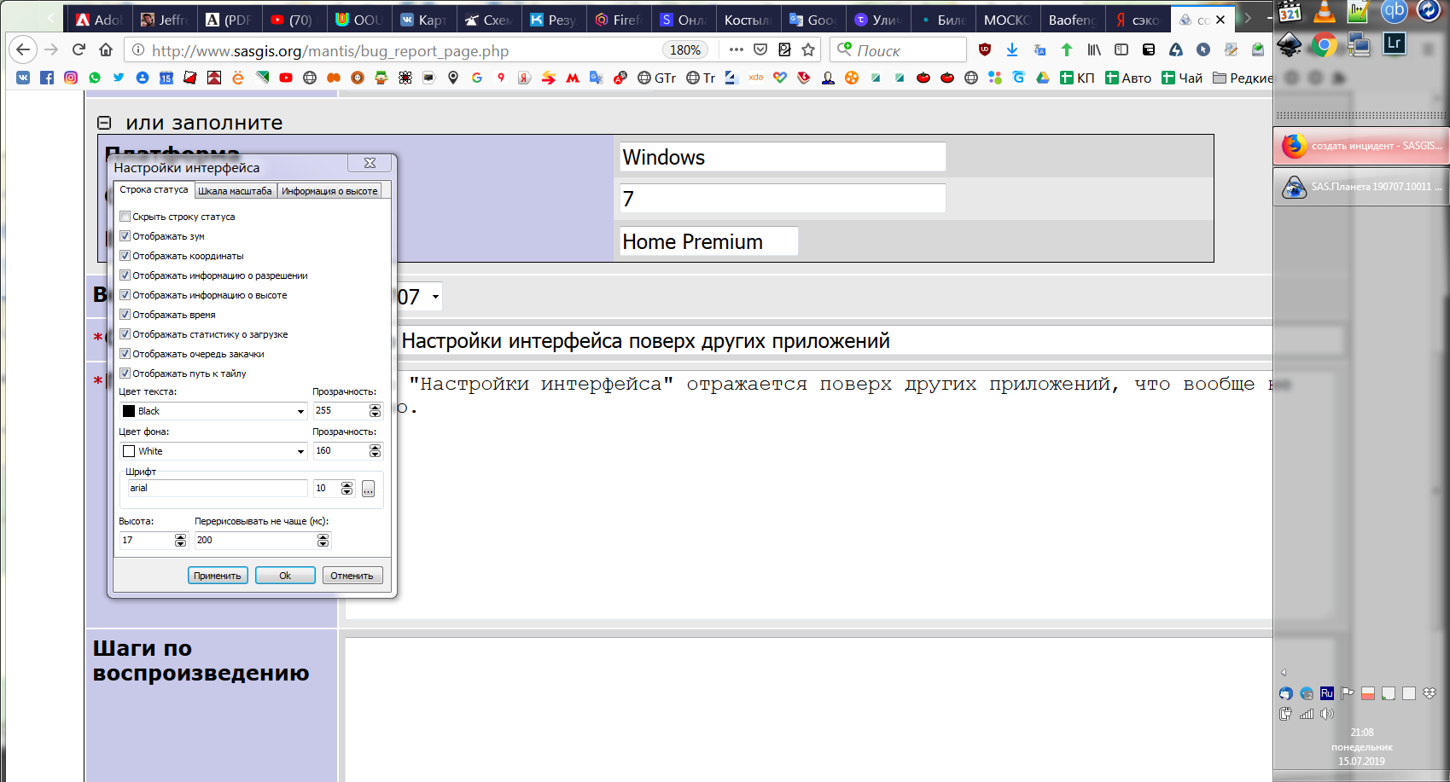Open the Library toolbar icon
The image size is (1450, 782).
click(1093, 50)
